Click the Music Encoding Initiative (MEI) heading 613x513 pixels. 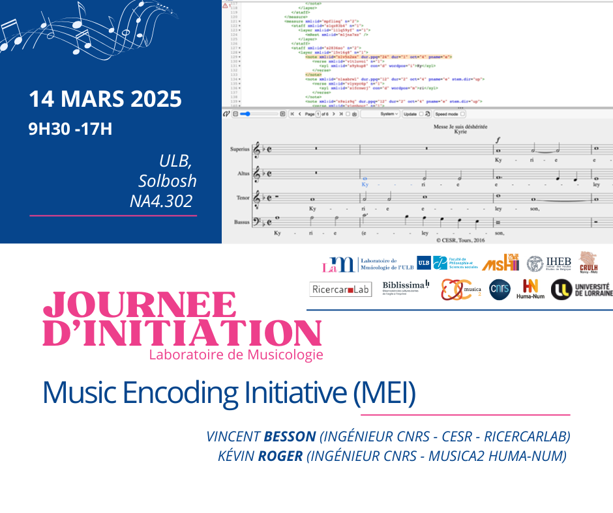[x=229, y=393]
